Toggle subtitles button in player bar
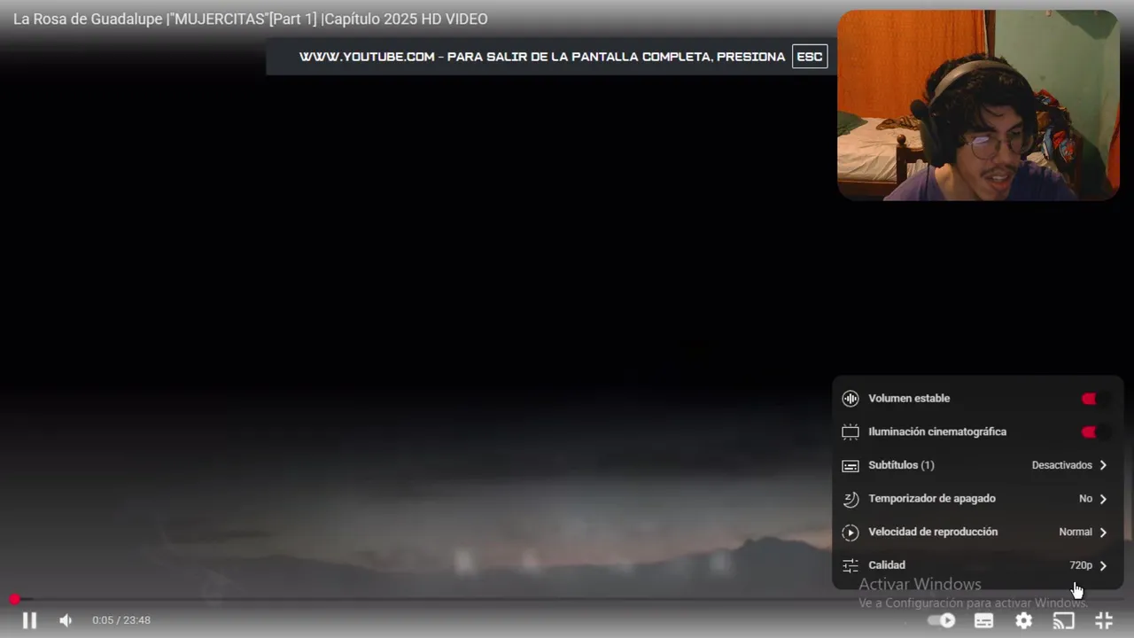 (983, 620)
